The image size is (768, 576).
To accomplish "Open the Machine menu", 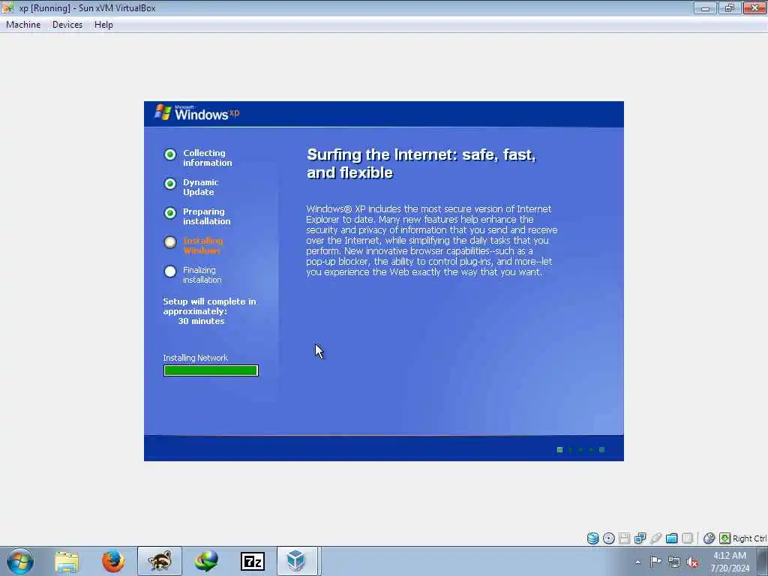I will coord(23,25).
